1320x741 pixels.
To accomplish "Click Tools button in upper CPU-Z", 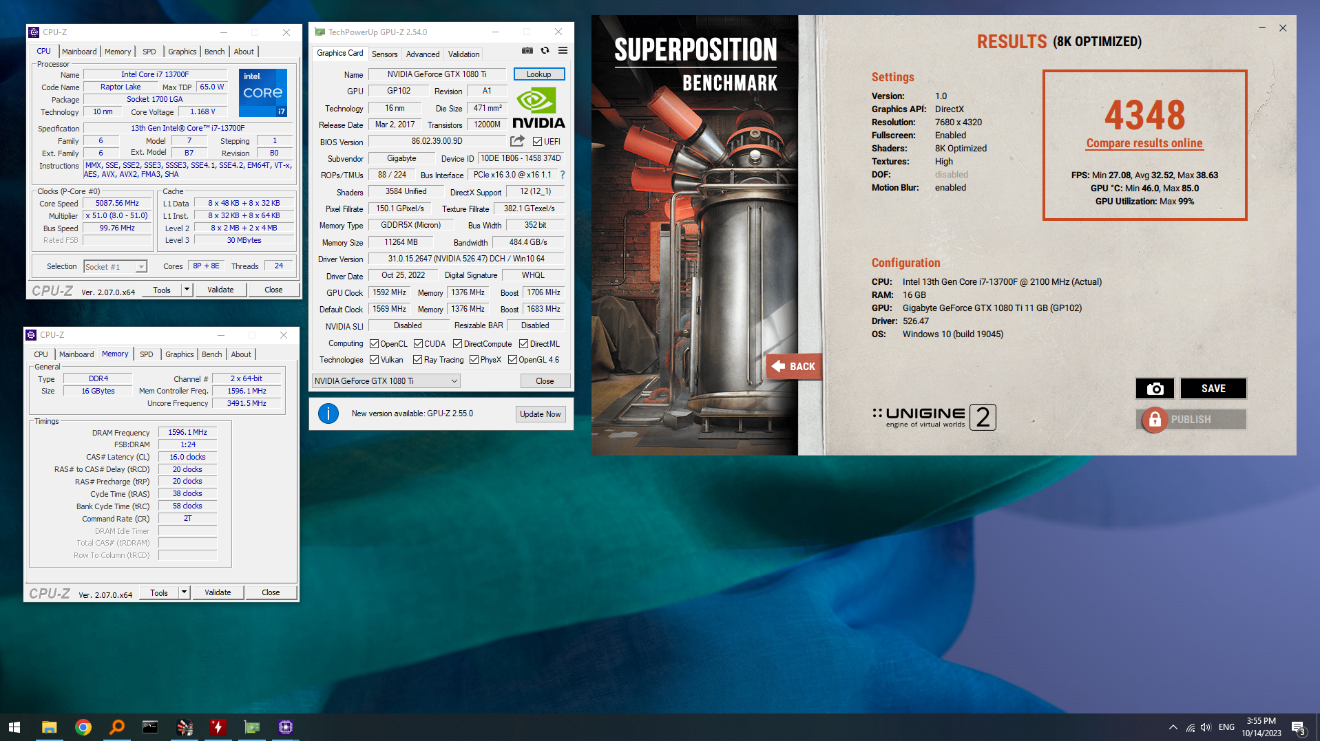I will [162, 290].
